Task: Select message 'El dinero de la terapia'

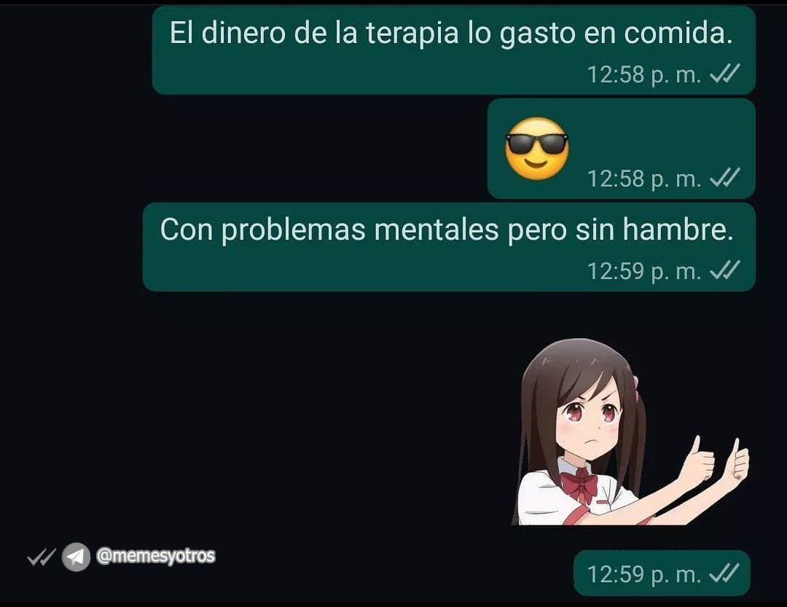Action: (454, 50)
